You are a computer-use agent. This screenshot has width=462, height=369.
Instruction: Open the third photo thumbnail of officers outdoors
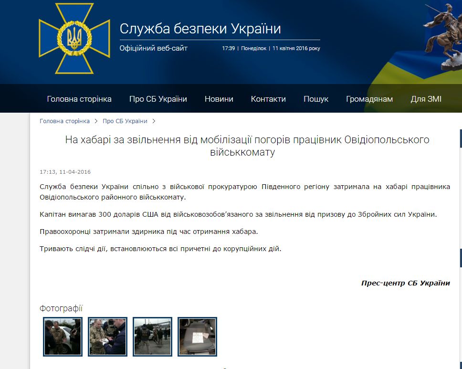click(x=152, y=337)
